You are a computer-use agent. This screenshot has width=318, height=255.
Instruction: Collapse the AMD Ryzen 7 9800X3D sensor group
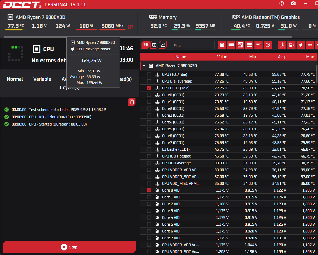click(144, 66)
